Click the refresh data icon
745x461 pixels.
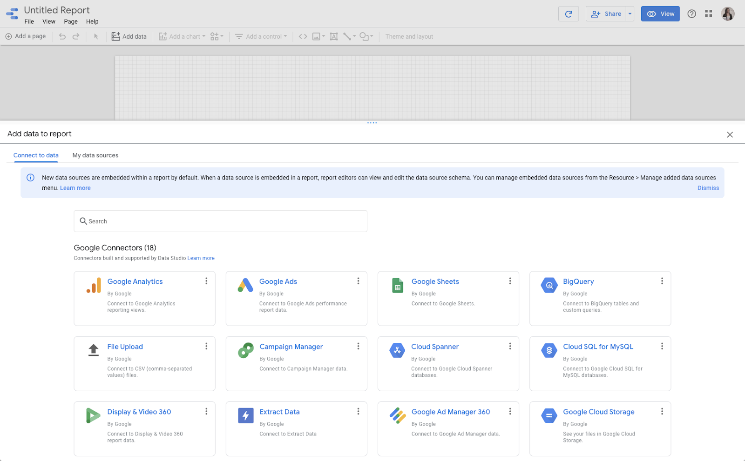(x=568, y=14)
